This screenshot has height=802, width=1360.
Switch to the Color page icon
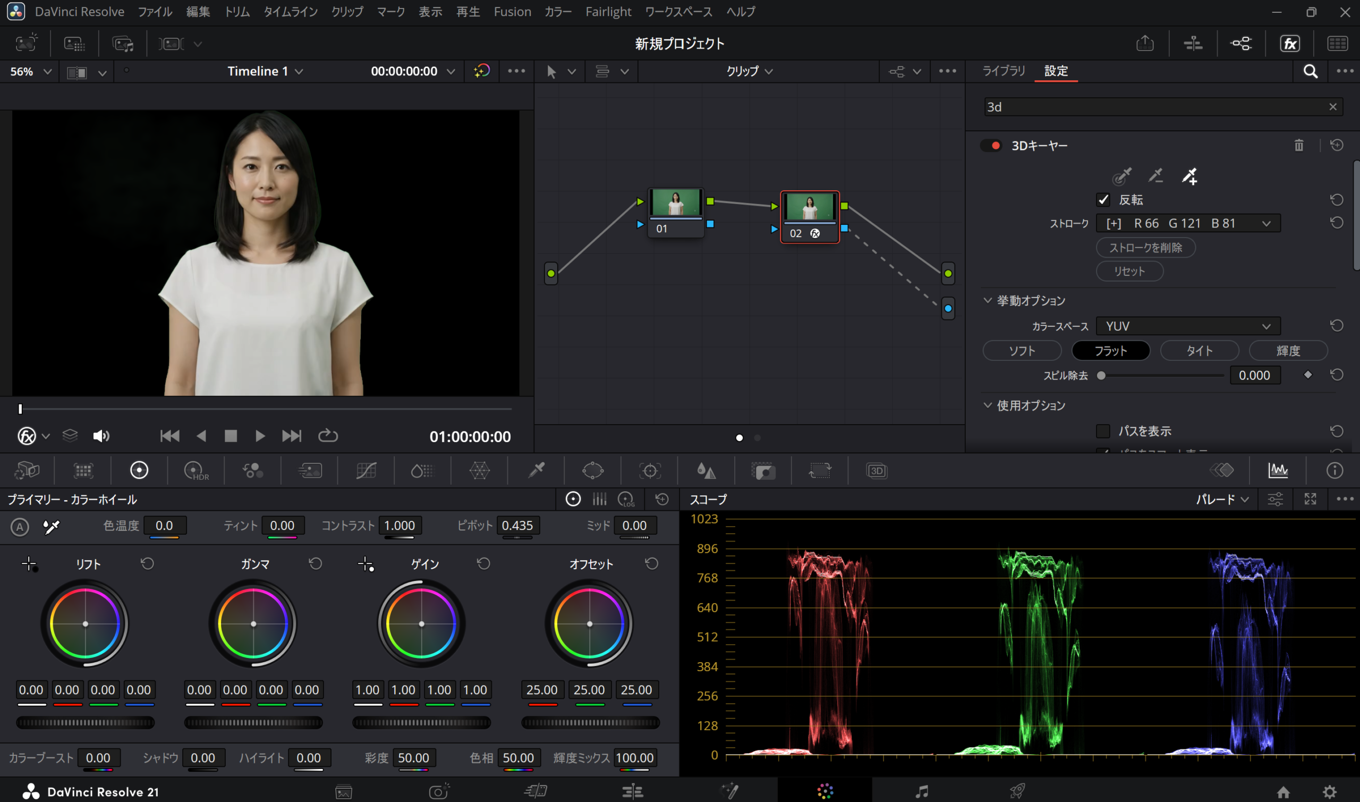(824, 791)
